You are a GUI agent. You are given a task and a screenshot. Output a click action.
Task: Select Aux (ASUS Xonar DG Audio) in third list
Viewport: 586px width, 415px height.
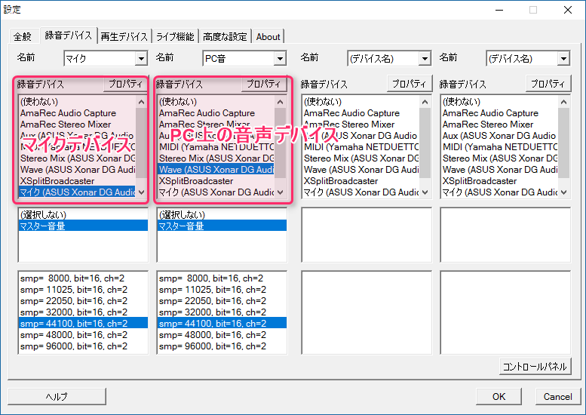(360, 136)
